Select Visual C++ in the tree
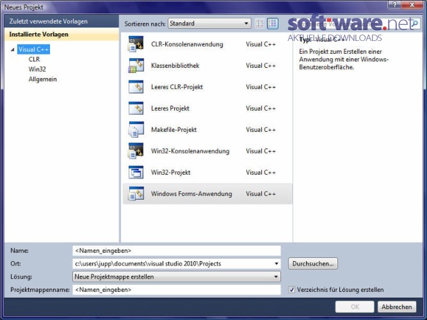Image resolution: width=427 pixels, height=320 pixels. (33, 49)
